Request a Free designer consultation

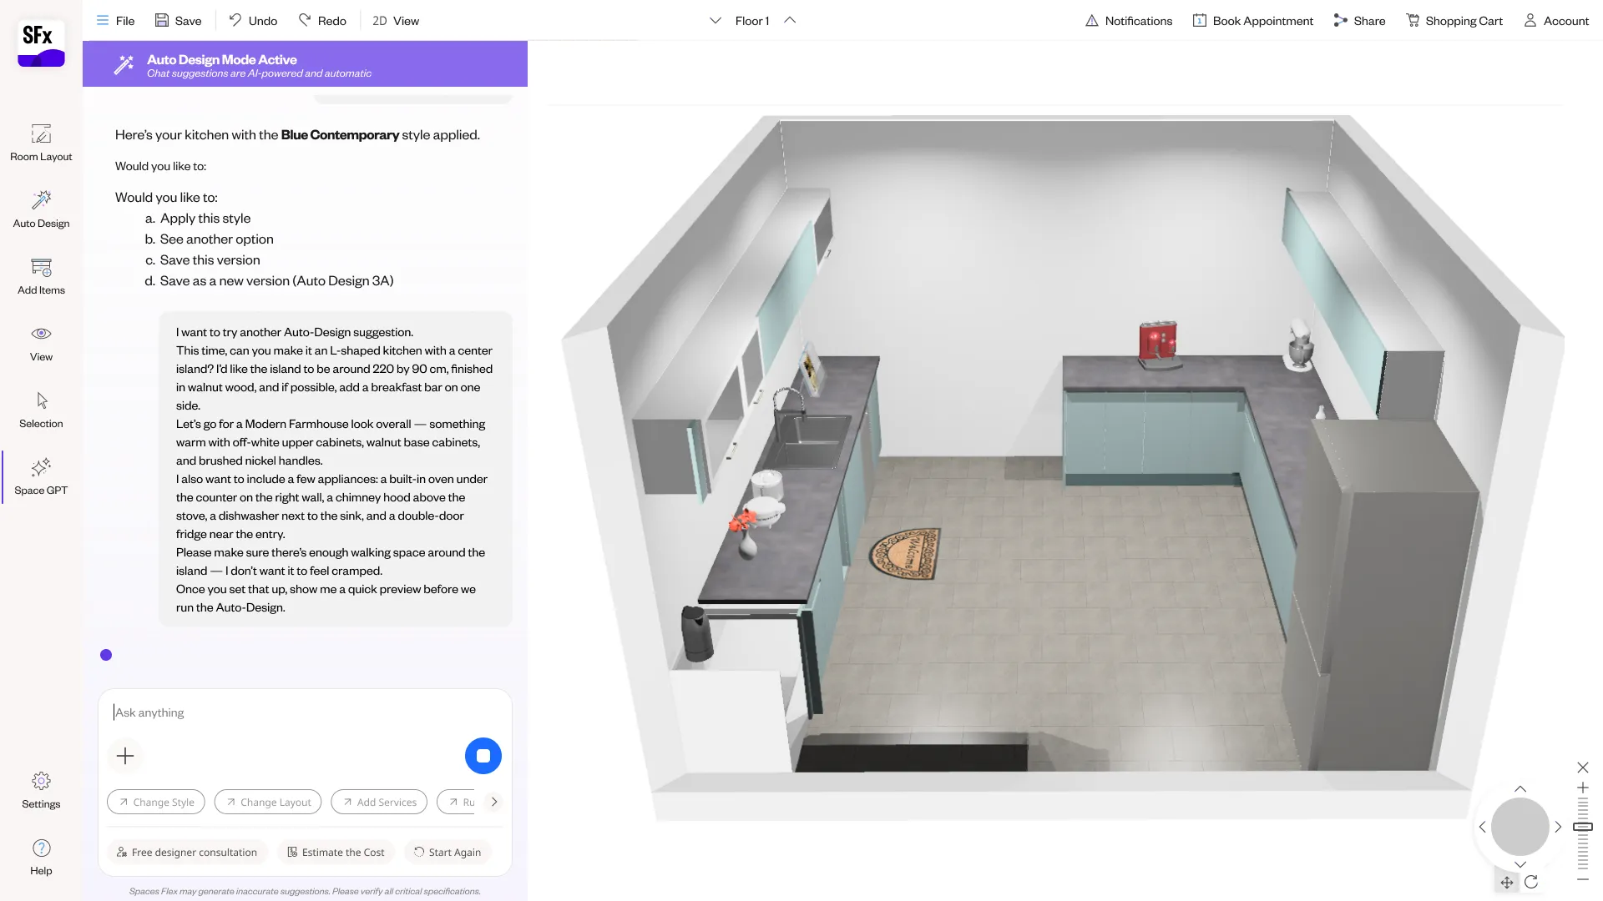pos(187,852)
